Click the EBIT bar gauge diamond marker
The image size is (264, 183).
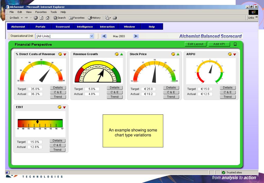37,122
